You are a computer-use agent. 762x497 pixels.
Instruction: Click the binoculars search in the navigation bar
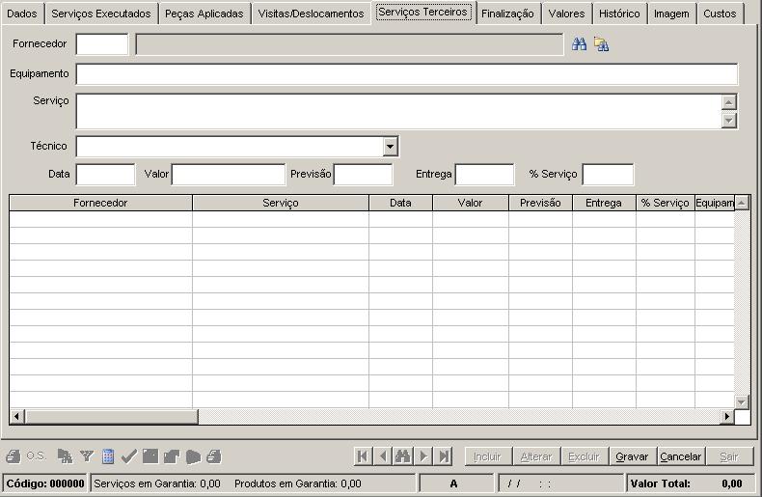pyautogui.click(x=403, y=456)
